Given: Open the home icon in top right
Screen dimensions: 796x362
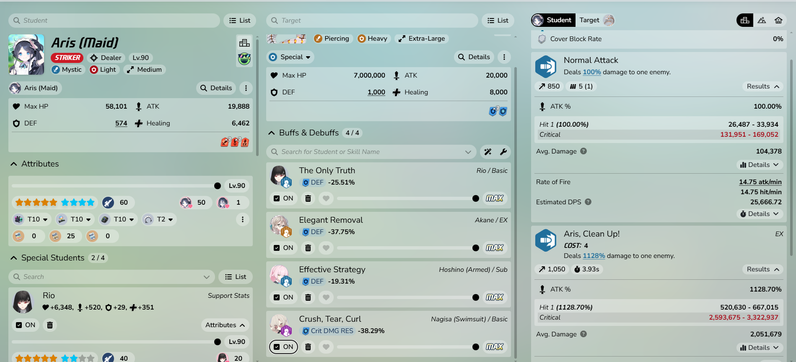Looking at the screenshot, I should [778, 20].
